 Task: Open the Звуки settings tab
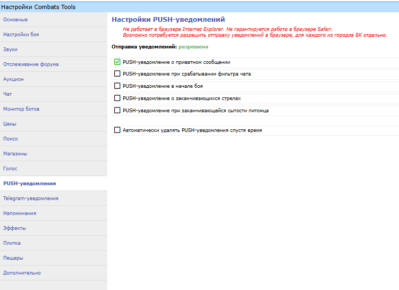pyautogui.click(x=11, y=49)
